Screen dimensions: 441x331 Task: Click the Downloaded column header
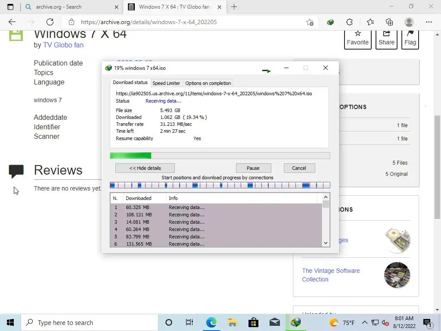(145, 198)
